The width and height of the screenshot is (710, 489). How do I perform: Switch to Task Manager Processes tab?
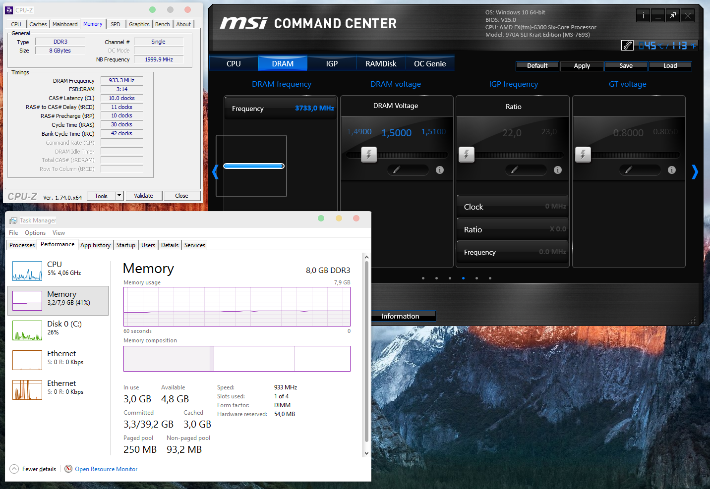click(x=22, y=245)
